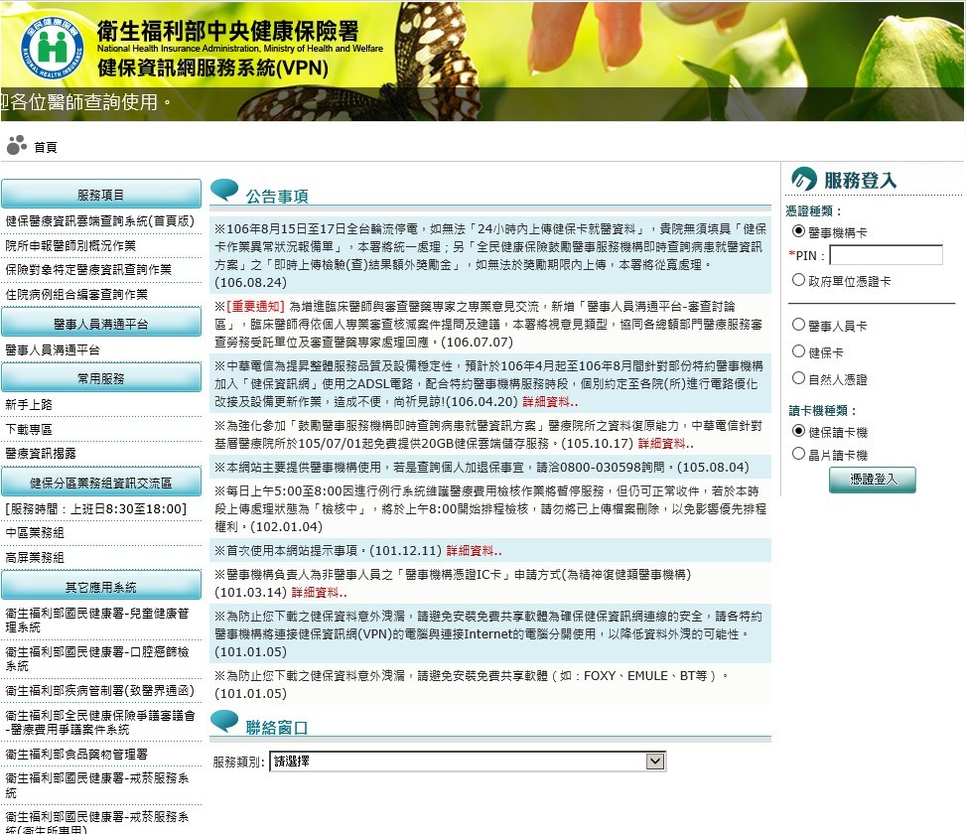Select the 政府單位憑證卡 radio option

point(798,280)
